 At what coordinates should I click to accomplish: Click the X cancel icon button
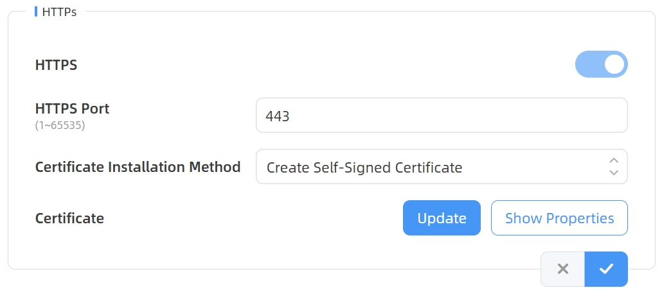click(563, 269)
